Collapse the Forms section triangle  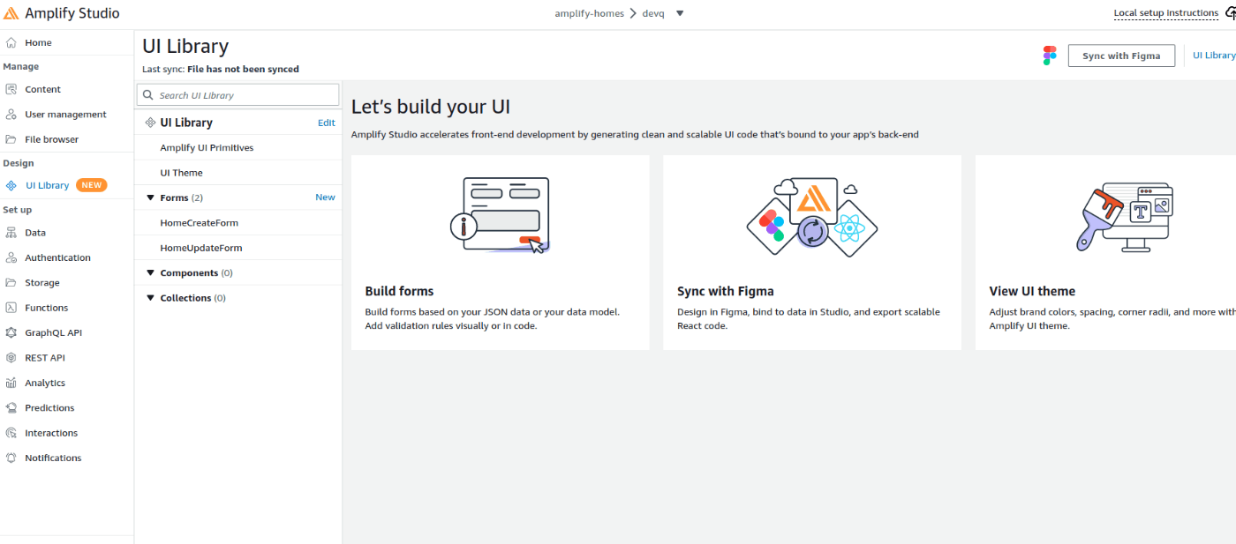(150, 197)
